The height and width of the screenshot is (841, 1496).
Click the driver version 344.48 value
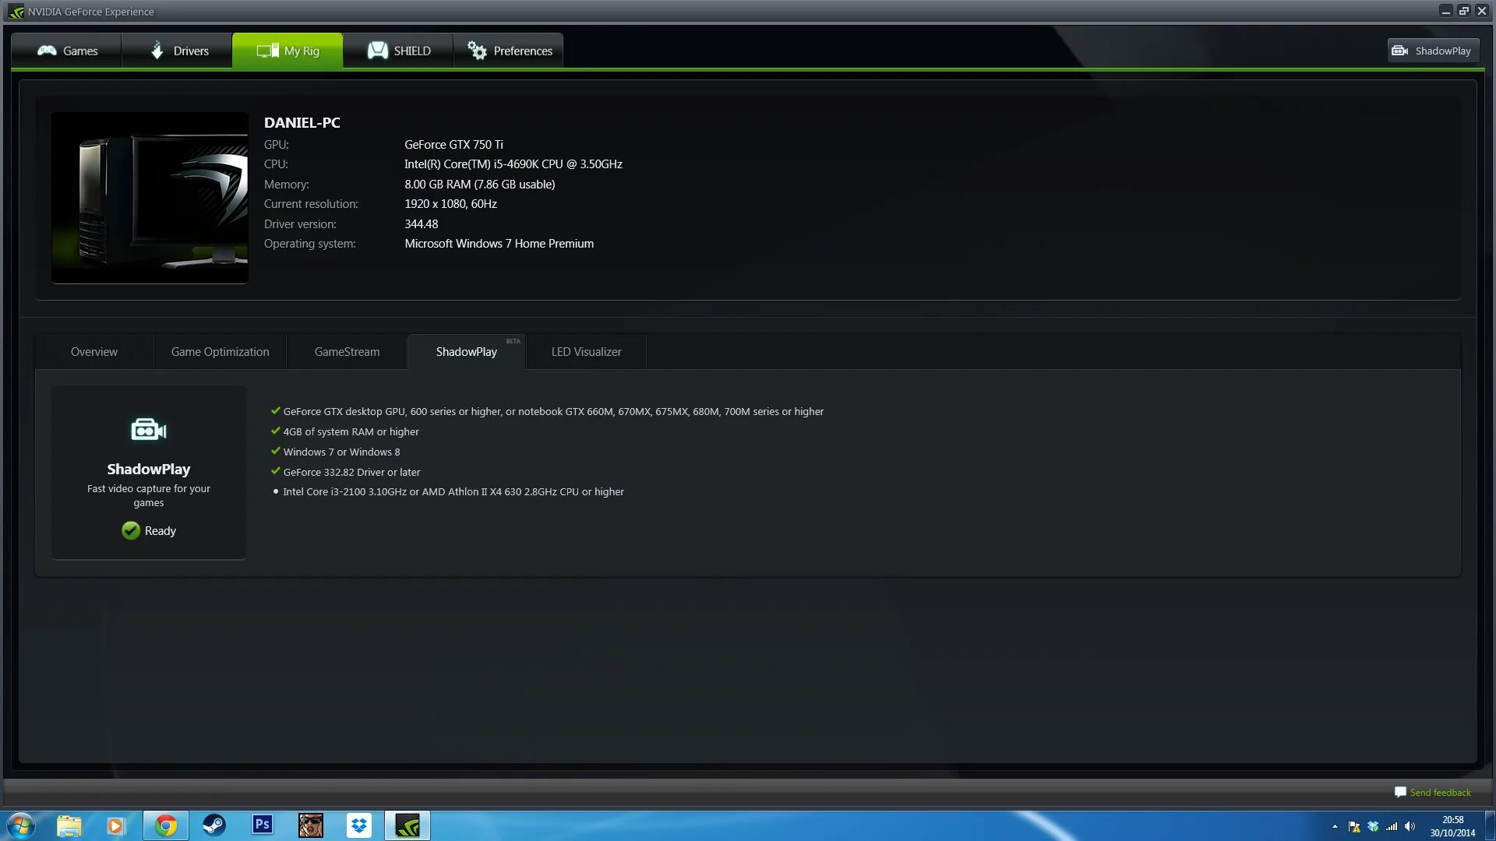(421, 224)
